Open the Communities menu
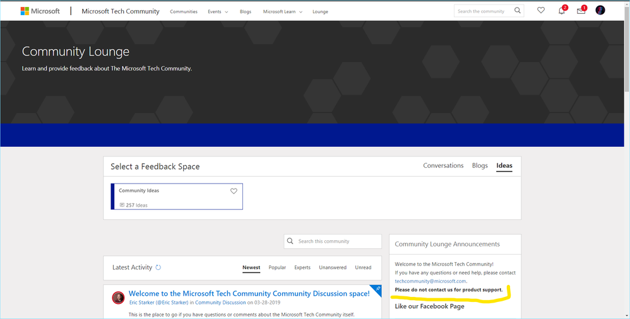630x319 pixels. [184, 11]
